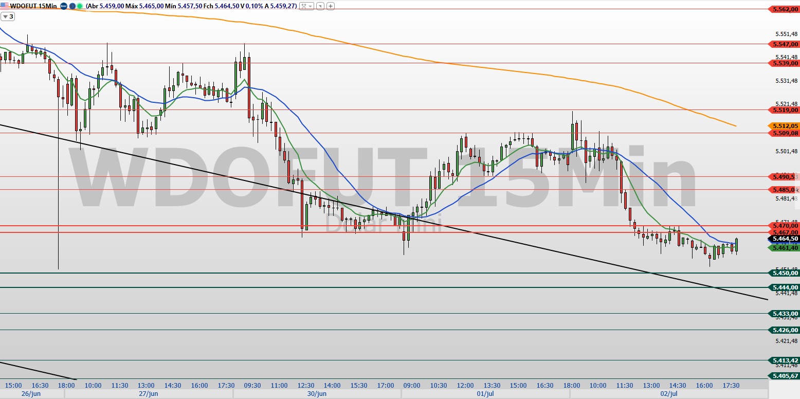Click the 5.405,67 bottom support level tag
This screenshot has height=399, width=800.
784,376
